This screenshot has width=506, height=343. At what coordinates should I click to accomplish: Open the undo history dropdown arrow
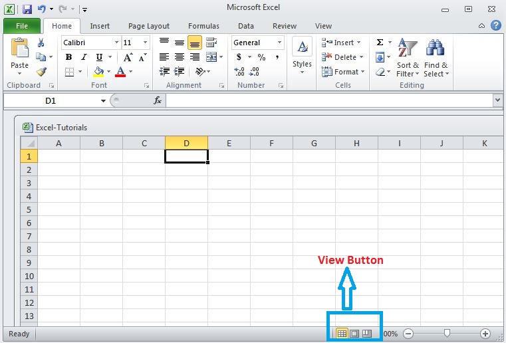(51, 9)
